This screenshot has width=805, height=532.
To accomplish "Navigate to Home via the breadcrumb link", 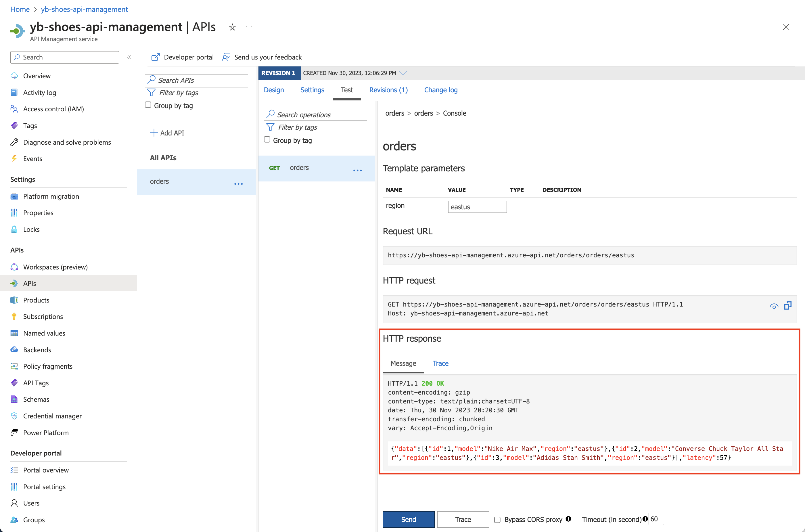I will coord(20,9).
